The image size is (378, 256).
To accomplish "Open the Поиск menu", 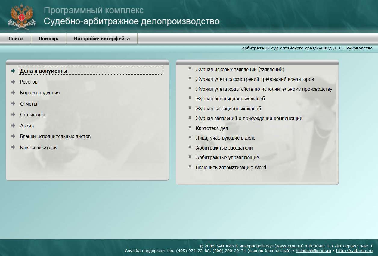I will click(16, 39).
